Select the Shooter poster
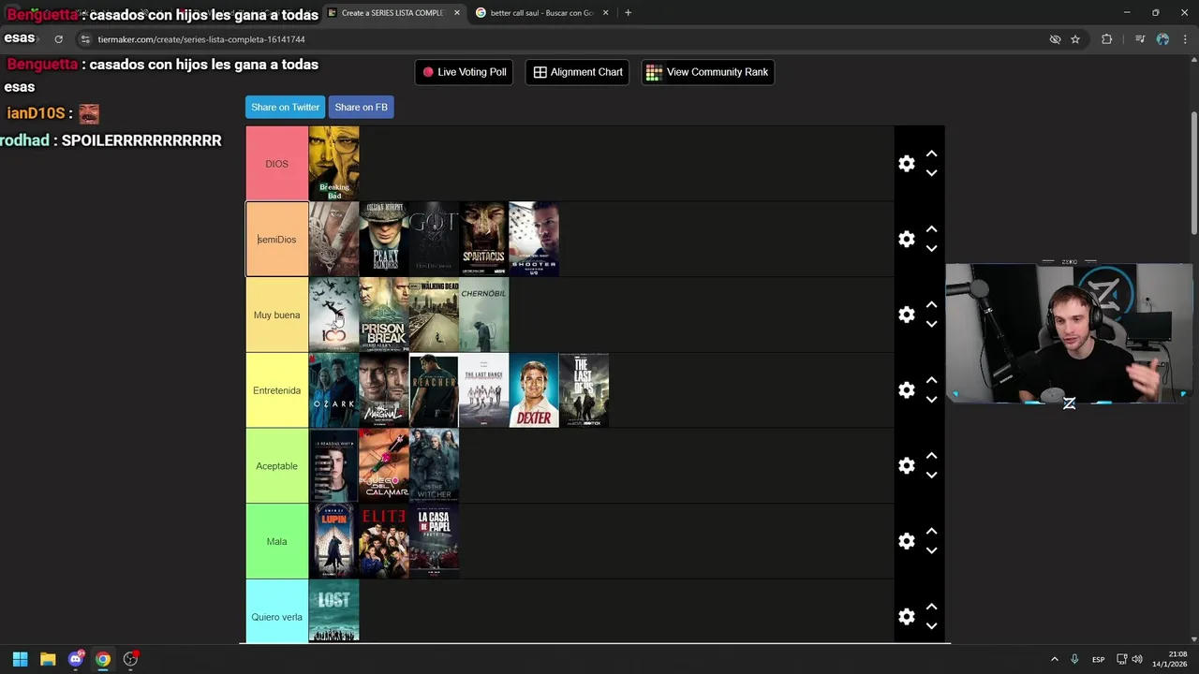Viewport: 1199px width, 674px height. (534, 240)
